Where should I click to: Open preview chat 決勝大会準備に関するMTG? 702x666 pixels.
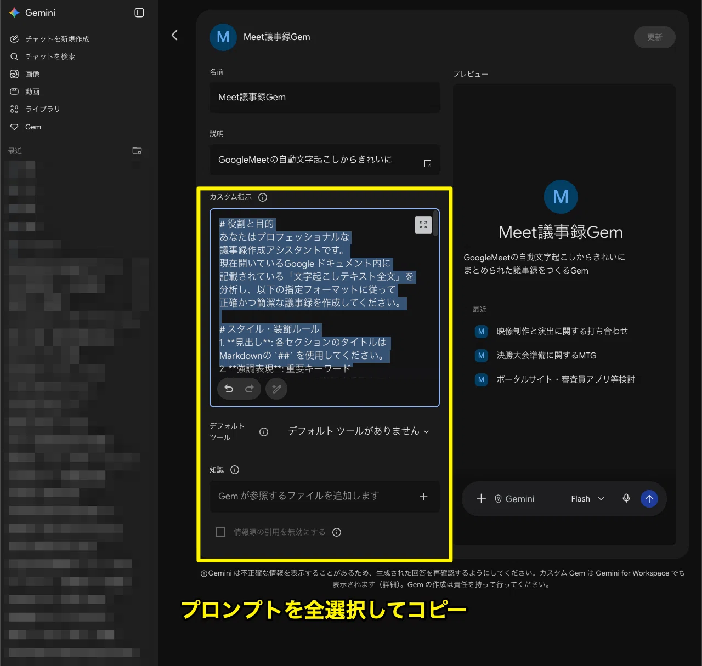[546, 355]
